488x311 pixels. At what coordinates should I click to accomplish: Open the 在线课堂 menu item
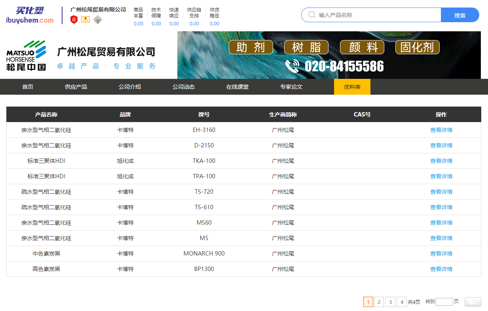(237, 87)
